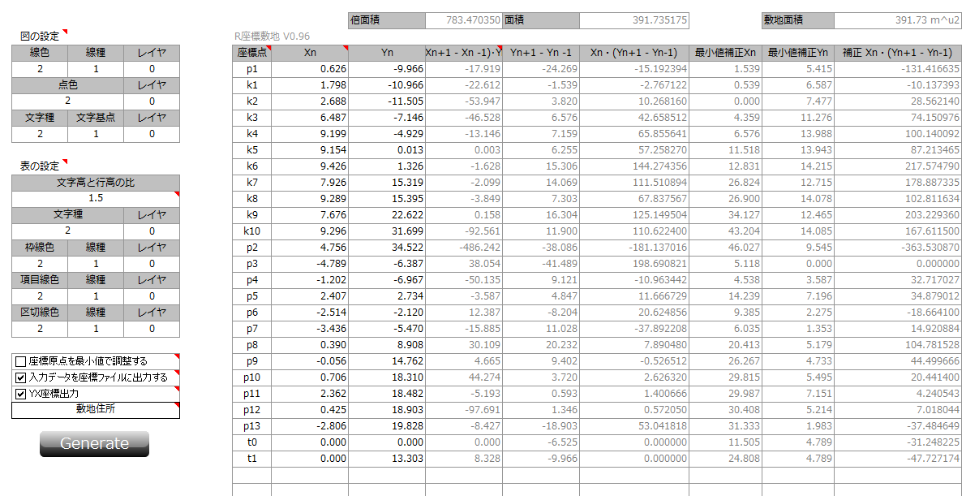Image resolution: width=979 pixels, height=496 pixels.
Task: Uncheck 入力データを座標ファイルに出力する checkbox
Action: 21,377
